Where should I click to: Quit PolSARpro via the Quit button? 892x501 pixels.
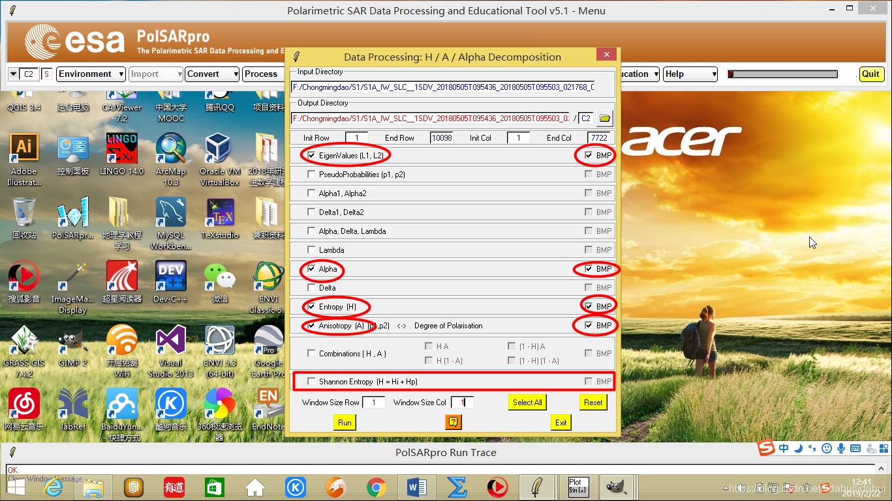click(x=870, y=74)
